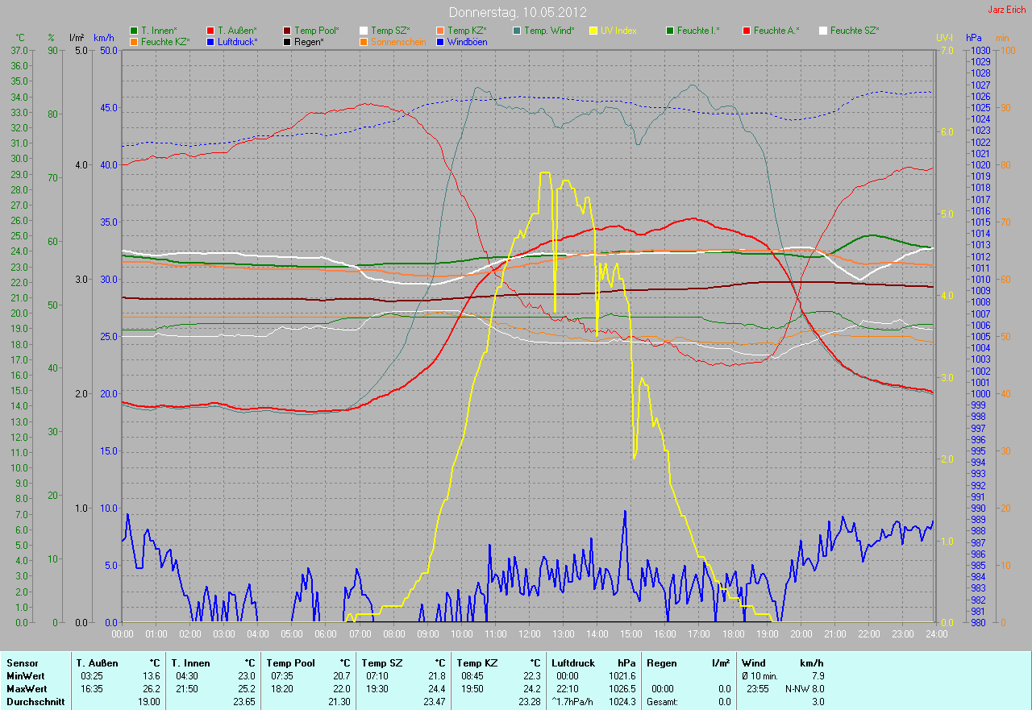This screenshot has height=710, width=1032.
Task: Select the 'Temp KZ*' legend label
Action: coord(467,31)
